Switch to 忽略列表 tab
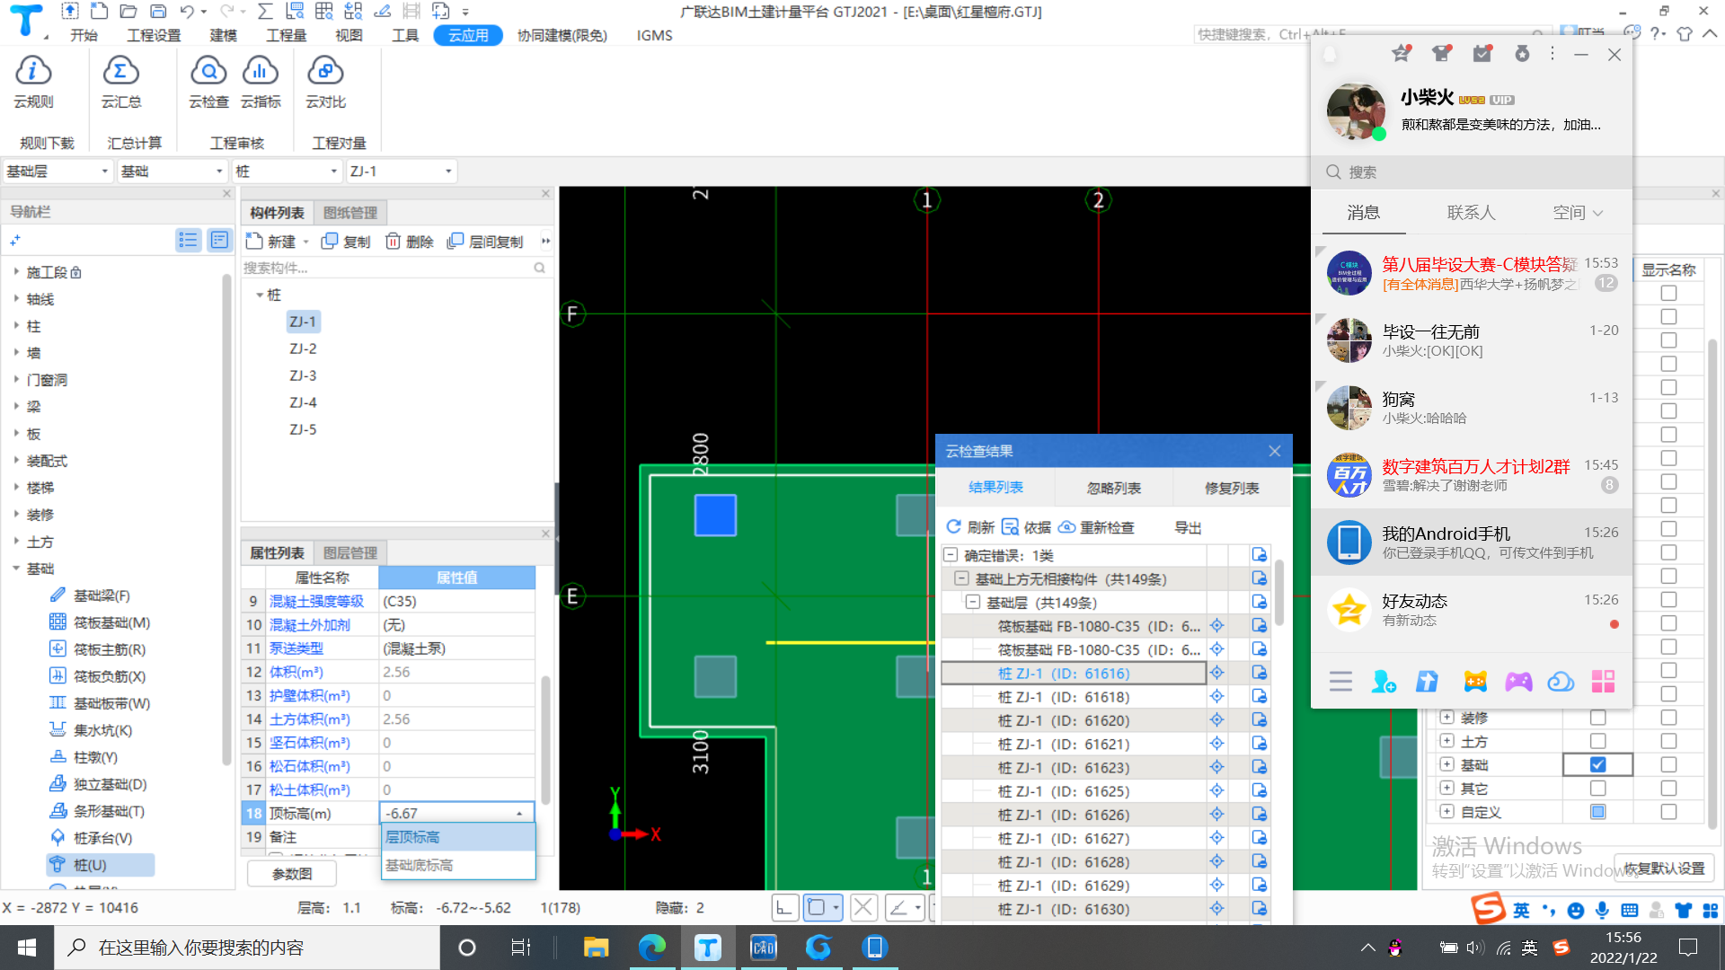This screenshot has width=1725, height=970. 1113,488
